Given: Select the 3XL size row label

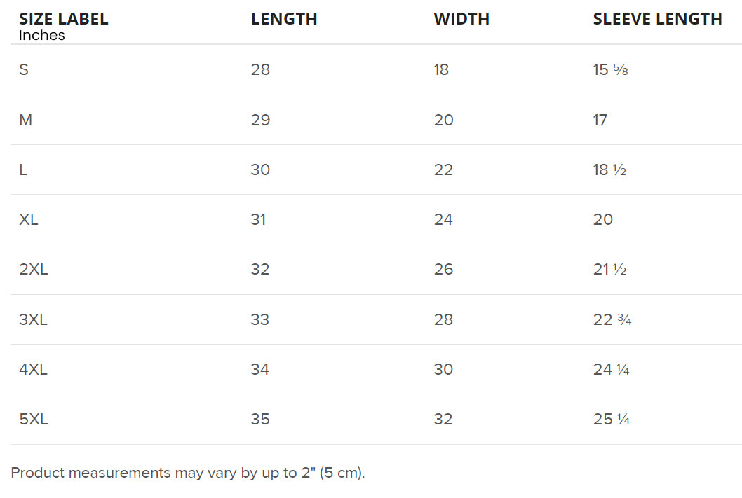Looking at the screenshot, I should [x=34, y=319].
